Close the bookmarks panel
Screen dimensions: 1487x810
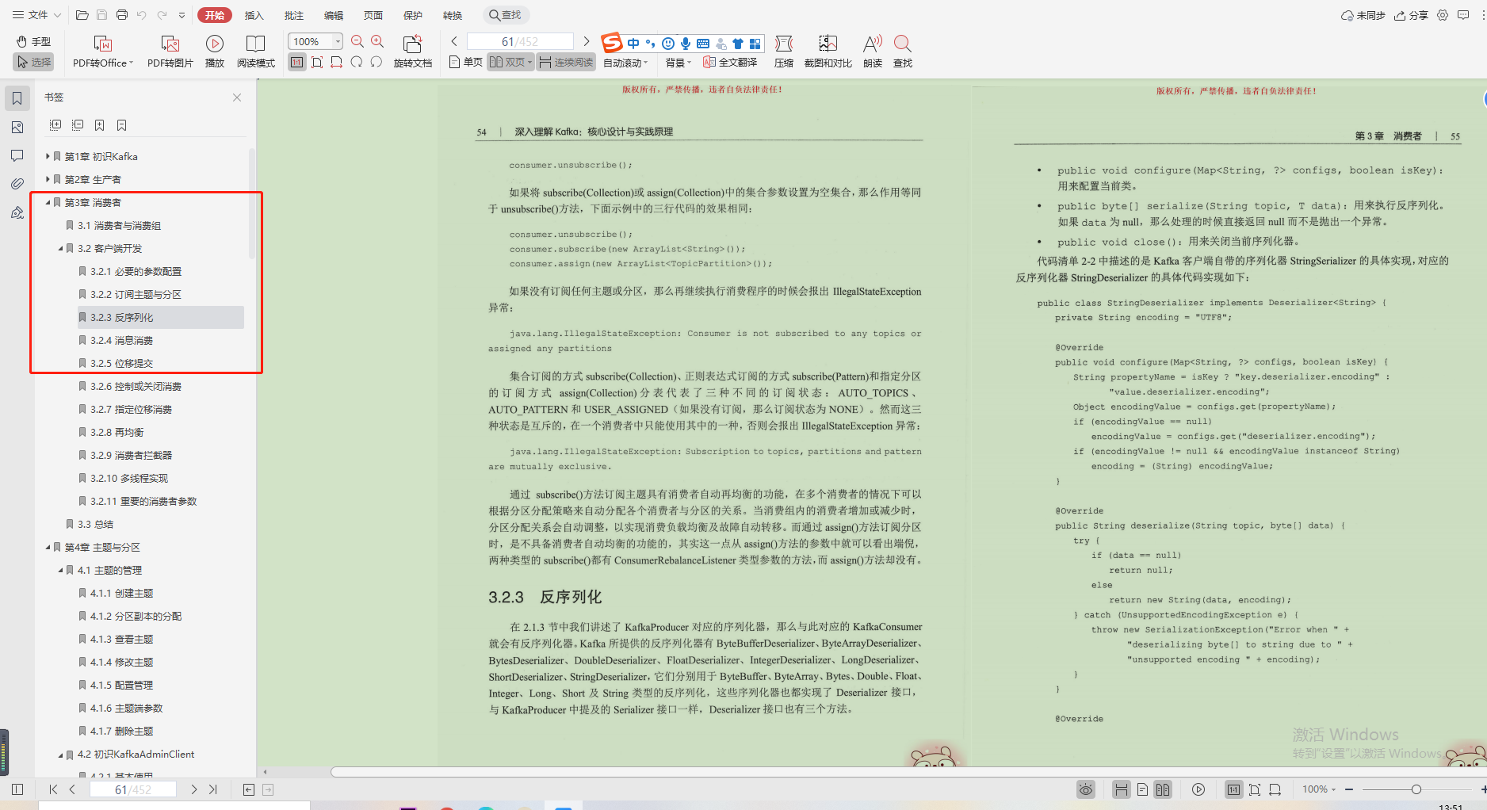[237, 97]
